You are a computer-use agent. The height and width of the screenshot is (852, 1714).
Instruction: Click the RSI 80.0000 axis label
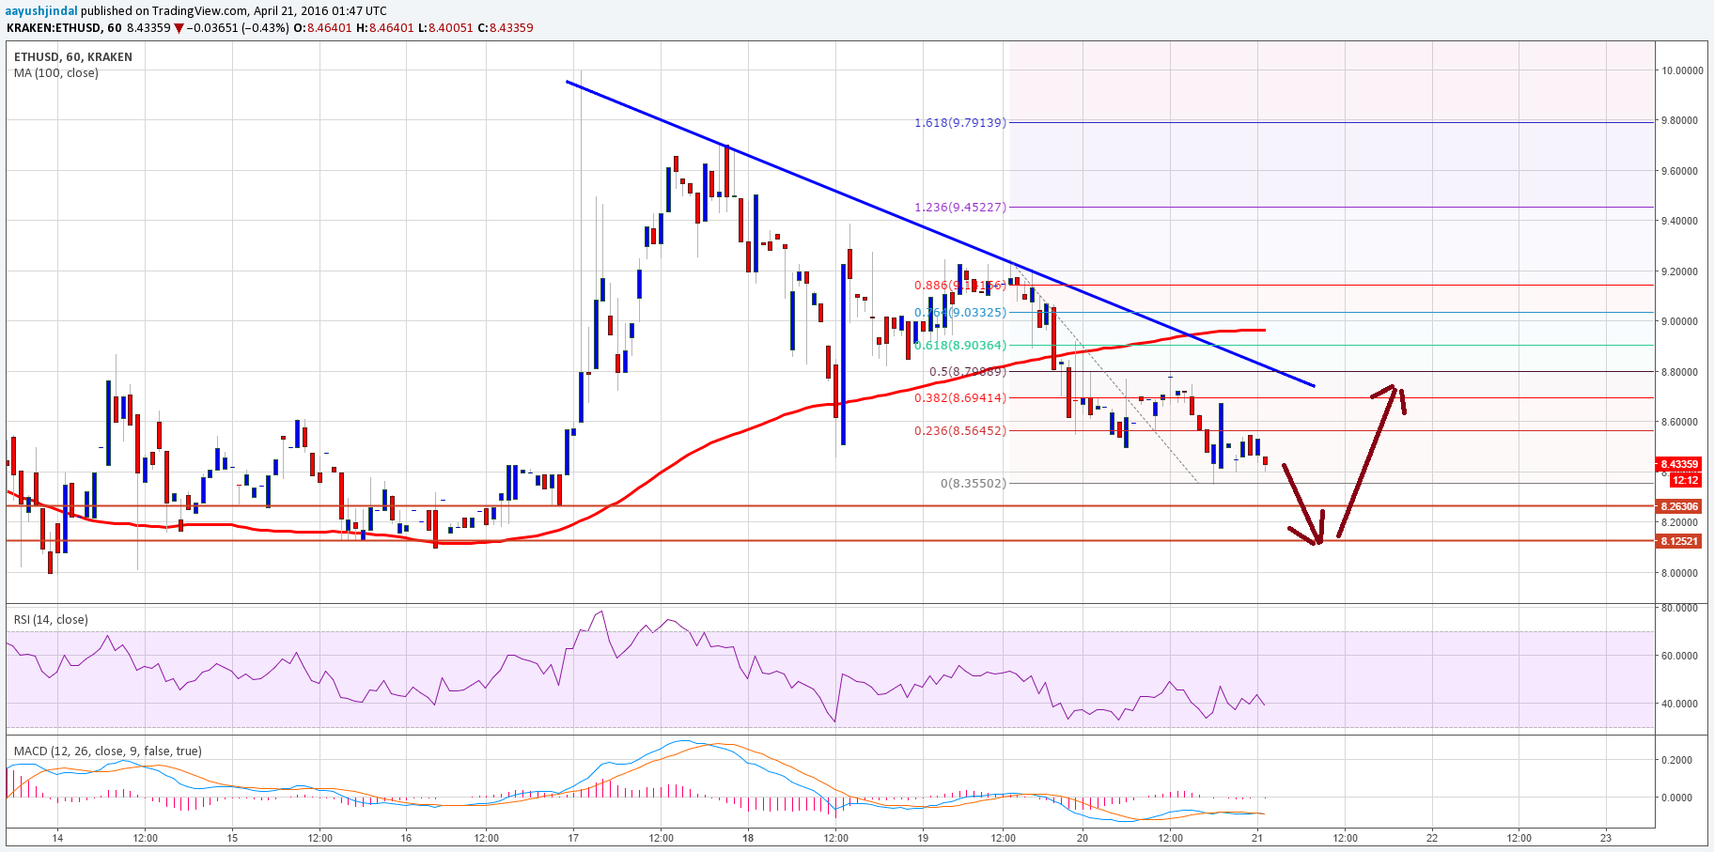click(1679, 608)
